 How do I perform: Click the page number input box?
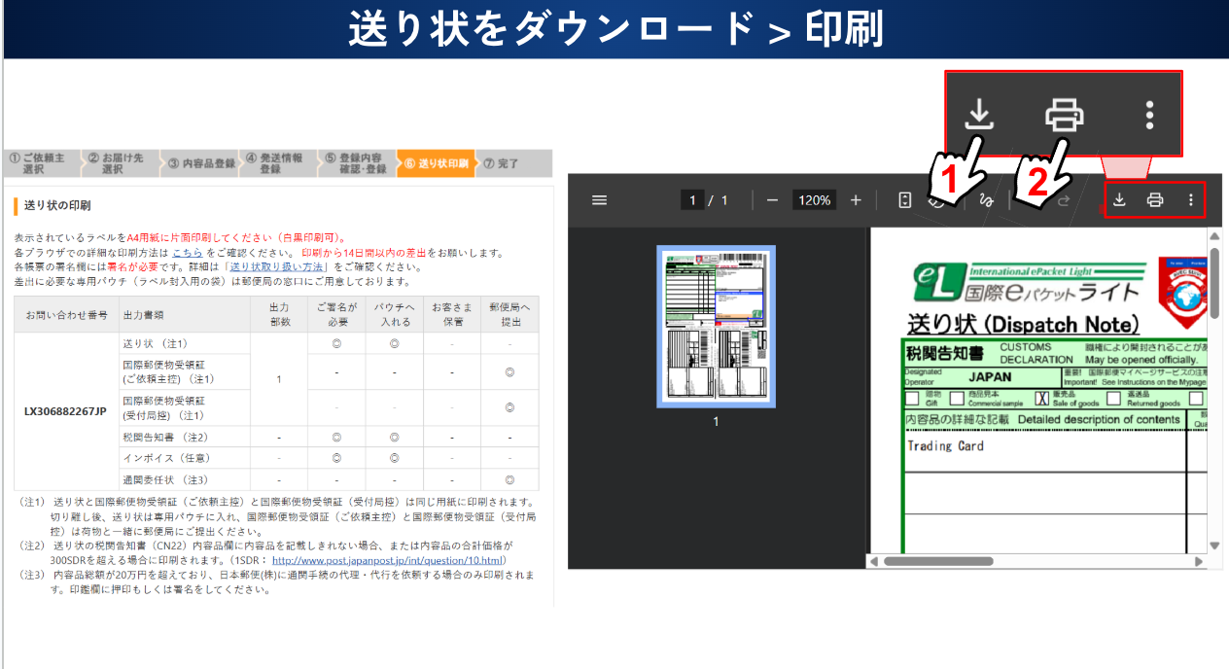pyautogui.click(x=692, y=200)
